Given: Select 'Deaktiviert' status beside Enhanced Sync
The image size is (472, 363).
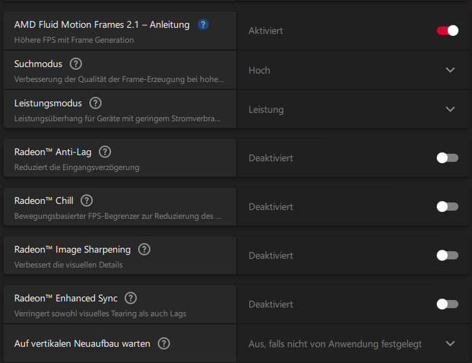Looking at the screenshot, I should pyautogui.click(x=271, y=304).
